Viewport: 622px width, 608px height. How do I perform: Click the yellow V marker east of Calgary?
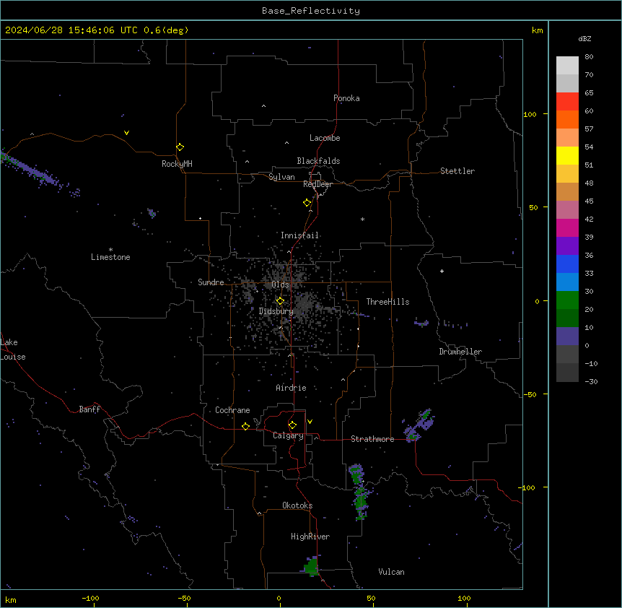[310, 422]
